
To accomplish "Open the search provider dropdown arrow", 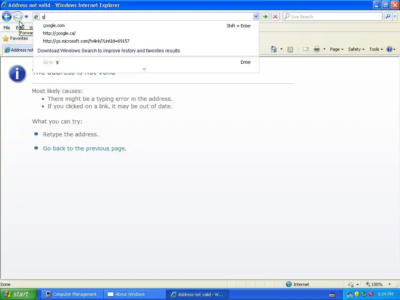I will (x=395, y=16).
